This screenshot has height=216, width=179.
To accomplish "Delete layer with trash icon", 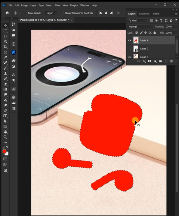I will coord(172,61).
